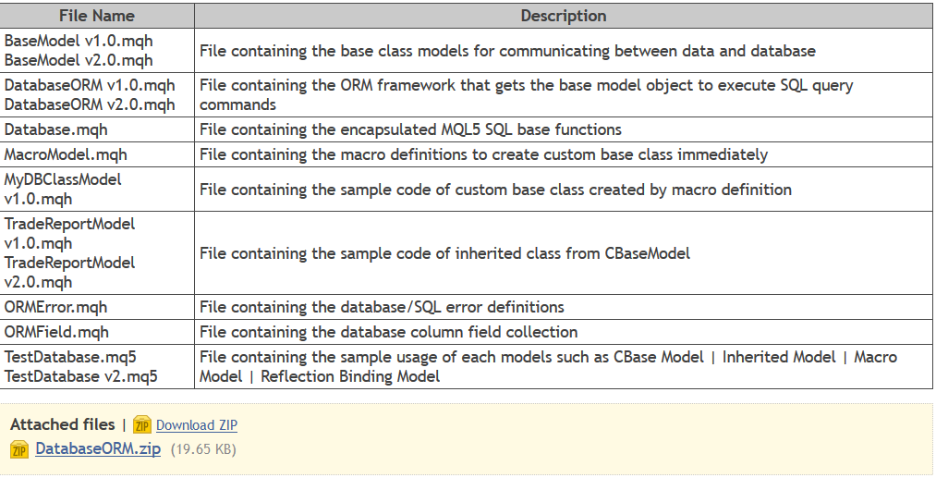The width and height of the screenshot is (936, 478).
Task: Click the ORMField.mqh file name
Action: [55, 332]
